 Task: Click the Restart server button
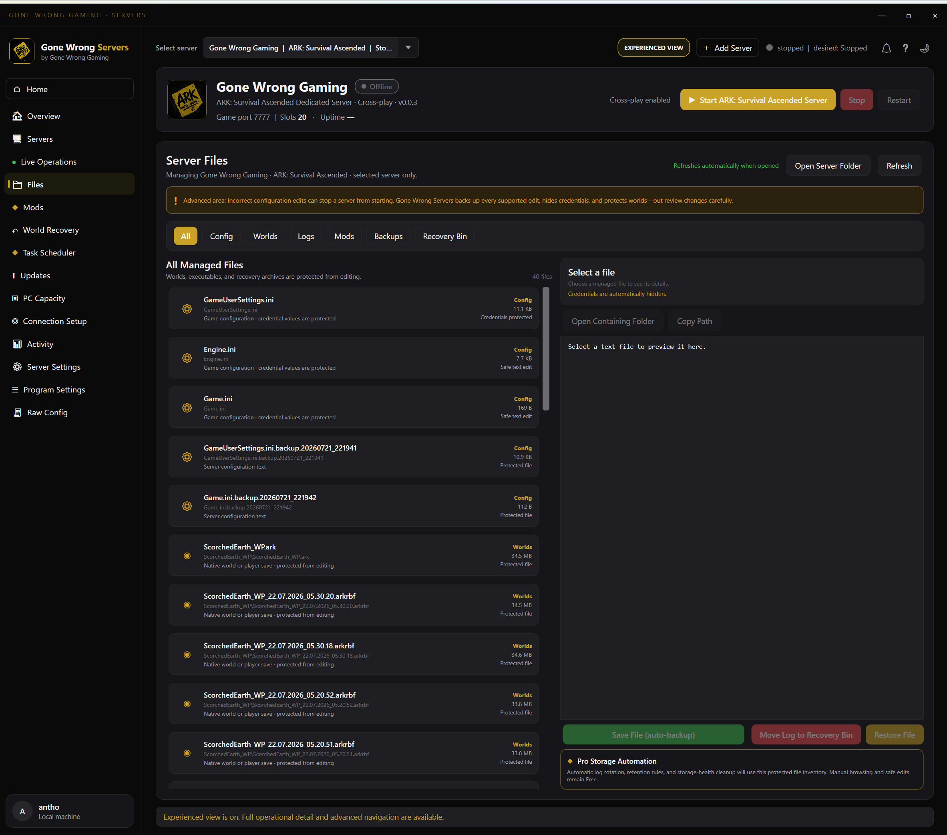[x=899, y=100]
